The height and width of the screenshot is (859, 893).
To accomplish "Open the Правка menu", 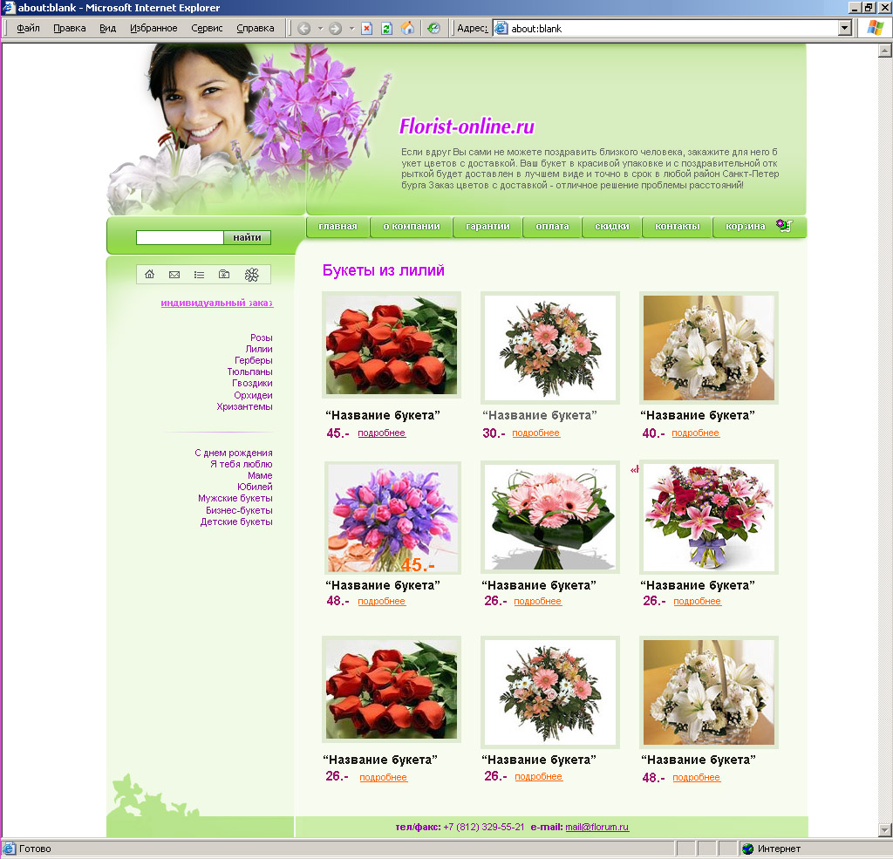I will pos(70,28).
